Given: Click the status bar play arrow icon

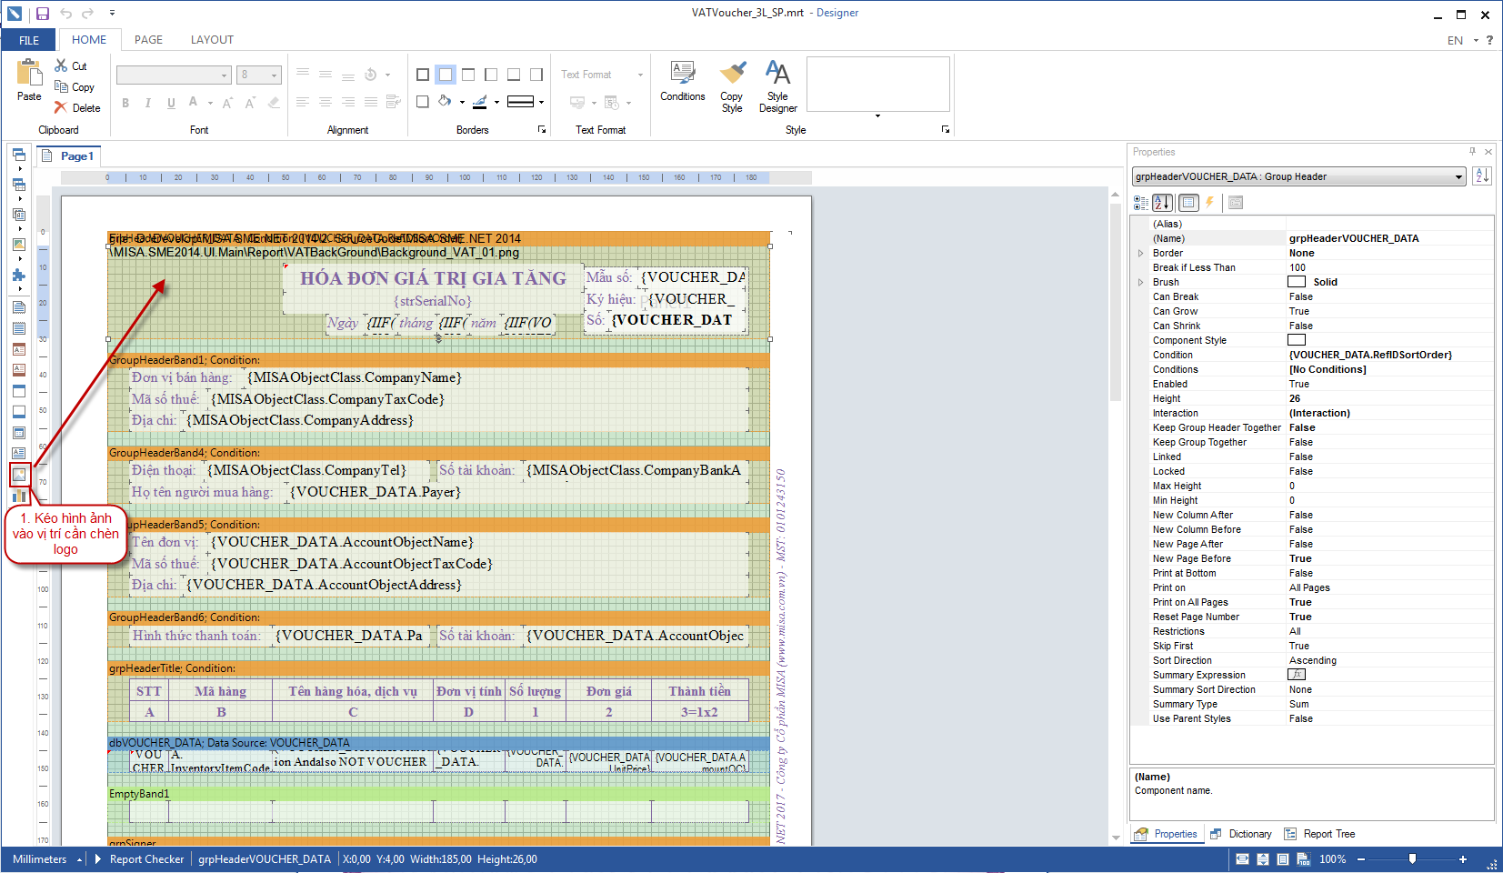Looking at the screenshot, I should coord(98,858).
